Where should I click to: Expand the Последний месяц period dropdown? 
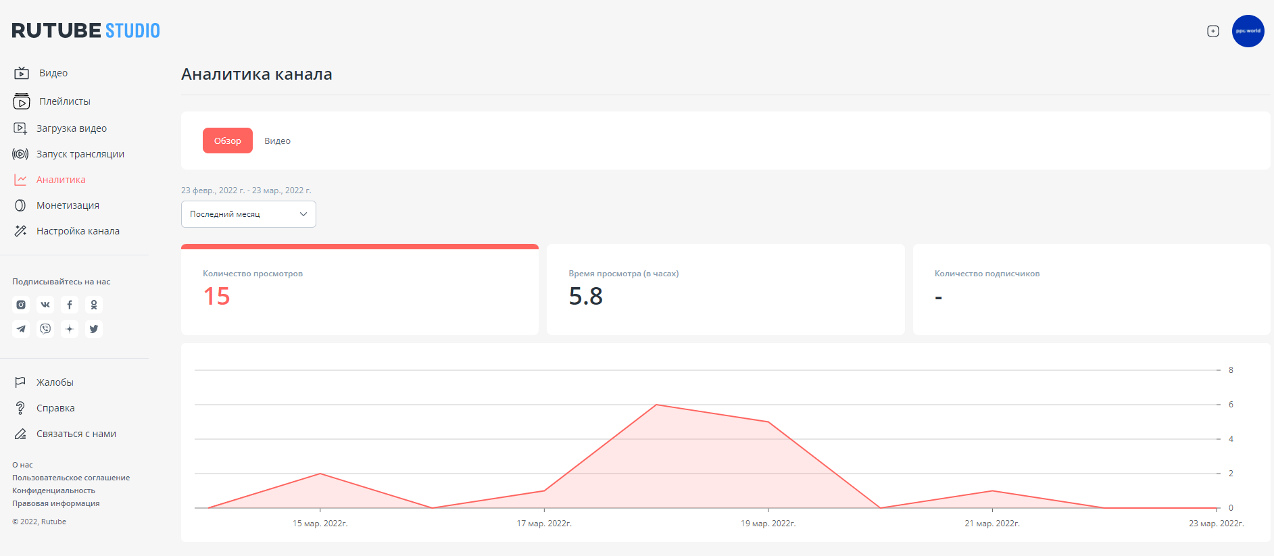coord(248,214)
